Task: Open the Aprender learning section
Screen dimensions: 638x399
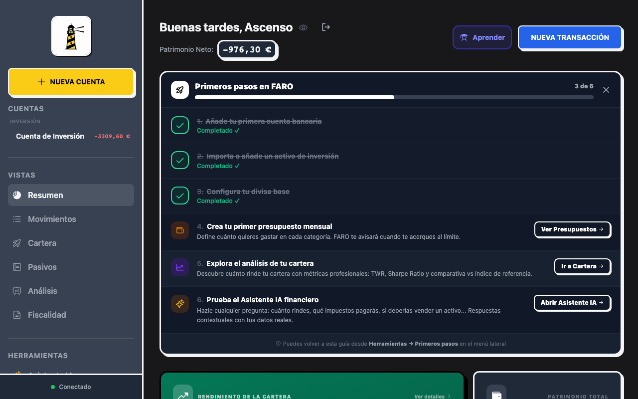Action: 482,37
